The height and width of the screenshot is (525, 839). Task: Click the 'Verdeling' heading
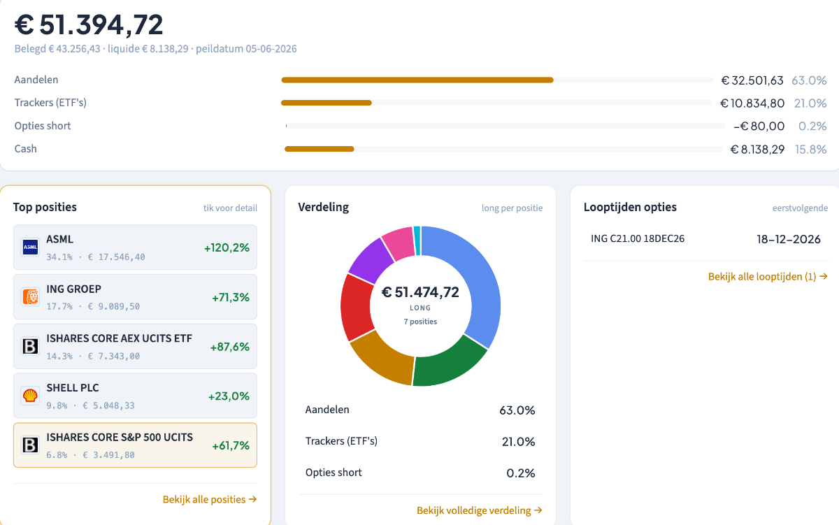coord(323,207)
